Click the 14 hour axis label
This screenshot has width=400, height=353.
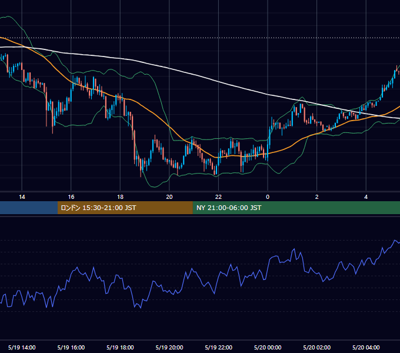pos(22,197)
